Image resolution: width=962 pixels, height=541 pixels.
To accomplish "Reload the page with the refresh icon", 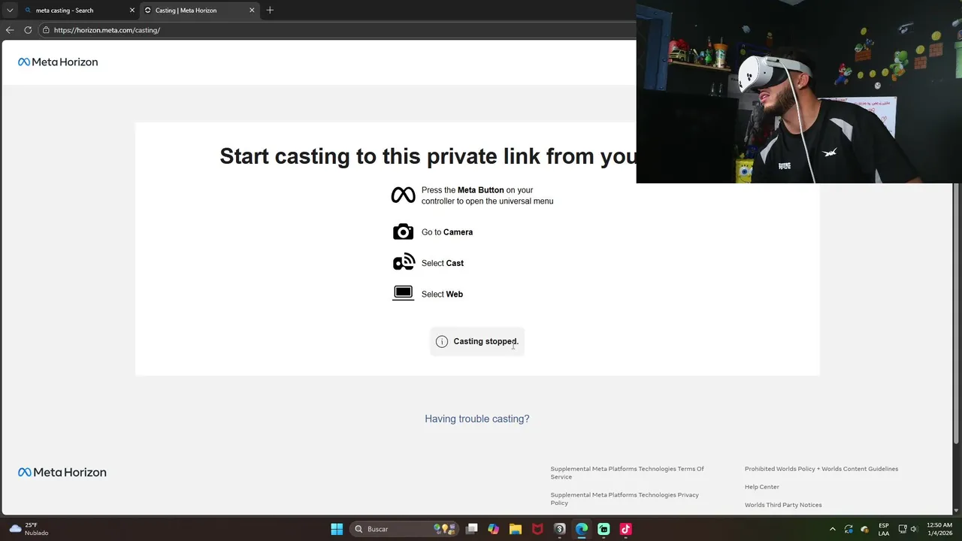I will pyautogui.click(x=28, y=30).
